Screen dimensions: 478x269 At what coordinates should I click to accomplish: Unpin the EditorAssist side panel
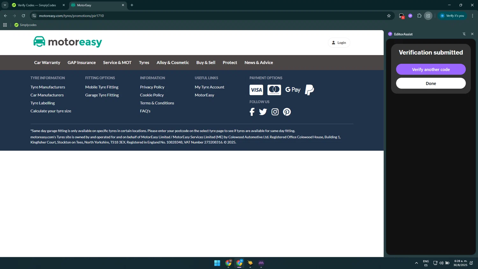464,34
